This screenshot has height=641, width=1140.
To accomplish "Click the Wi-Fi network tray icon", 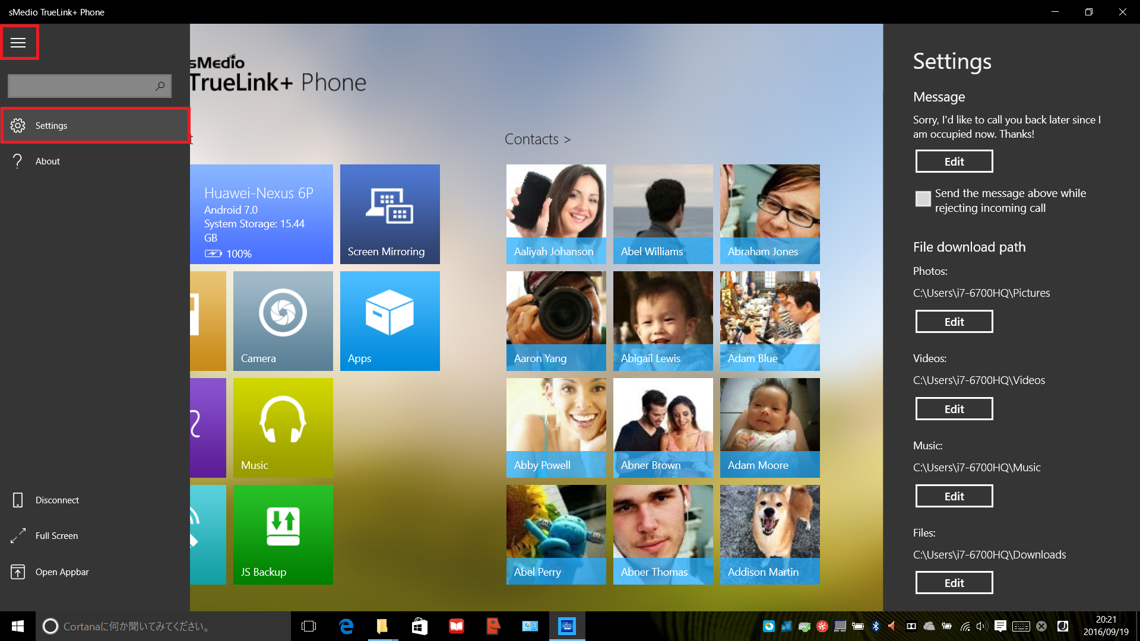I will click(965, 626).
